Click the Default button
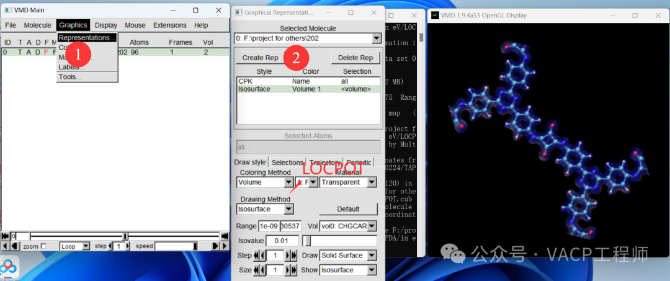The image size is (670, 281). tap(348, 209)
